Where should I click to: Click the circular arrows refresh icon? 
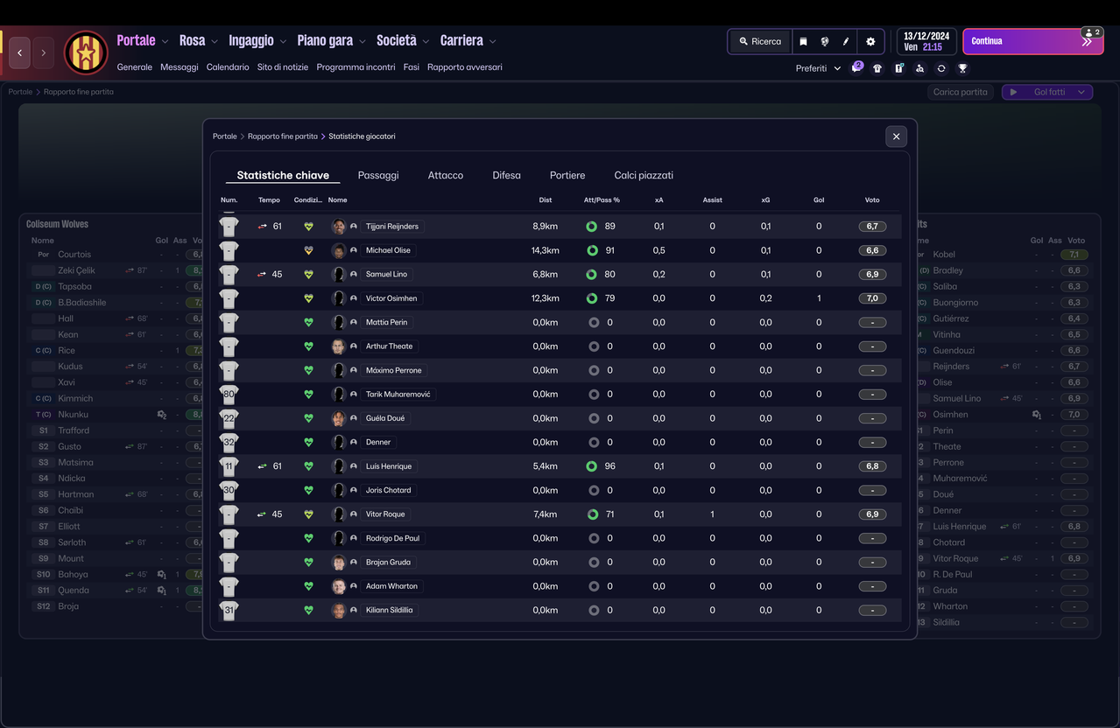click(x=941, y=68)
